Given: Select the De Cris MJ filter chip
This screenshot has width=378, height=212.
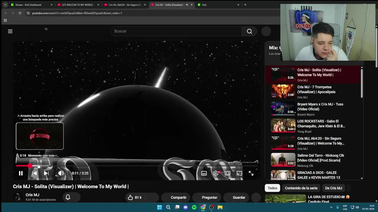Looking at the screenshot, I should [x=333, y=188].
